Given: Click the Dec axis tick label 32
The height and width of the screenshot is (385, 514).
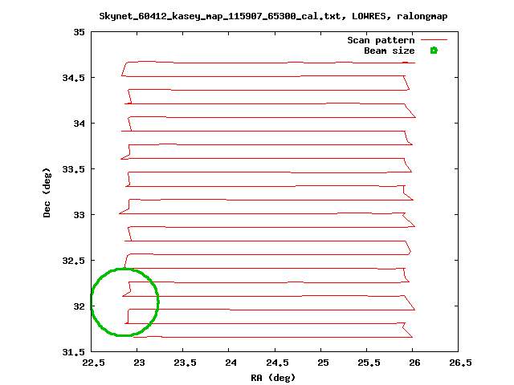Looking at the screenshot, I should click(79, 306).
